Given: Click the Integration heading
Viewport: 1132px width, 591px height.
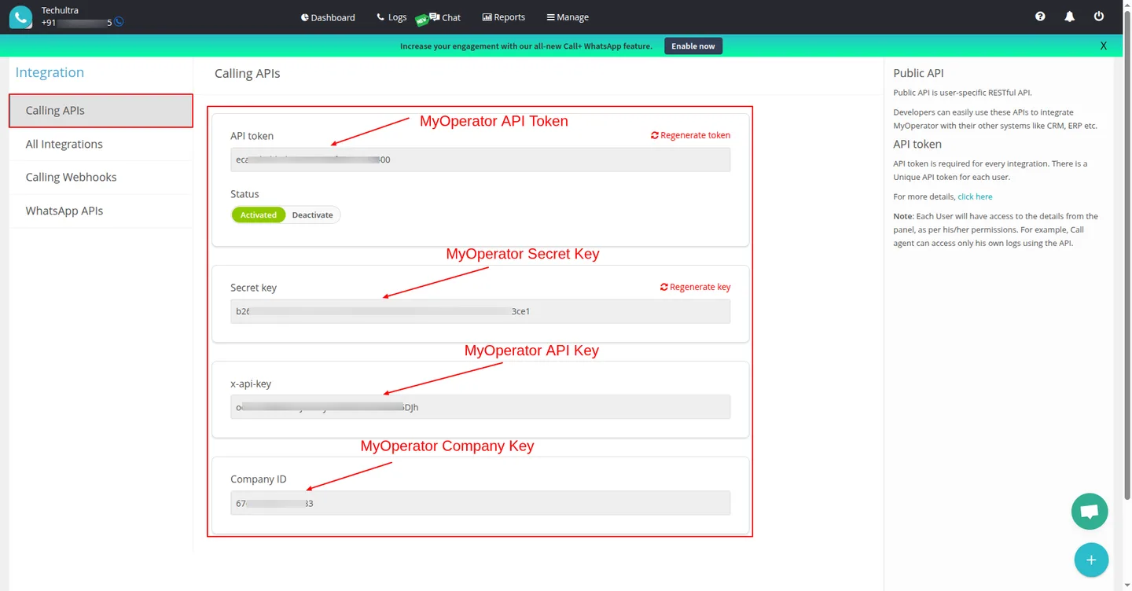Looking at the screenshot, I should [50, 72].
